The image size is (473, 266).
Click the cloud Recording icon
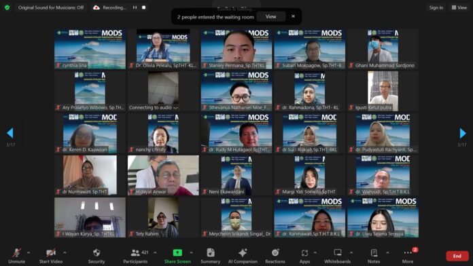point(97,7)
